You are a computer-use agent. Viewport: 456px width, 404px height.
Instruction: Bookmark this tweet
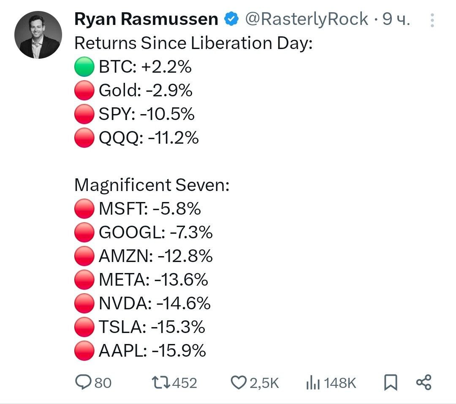click(x=391, y=382)
